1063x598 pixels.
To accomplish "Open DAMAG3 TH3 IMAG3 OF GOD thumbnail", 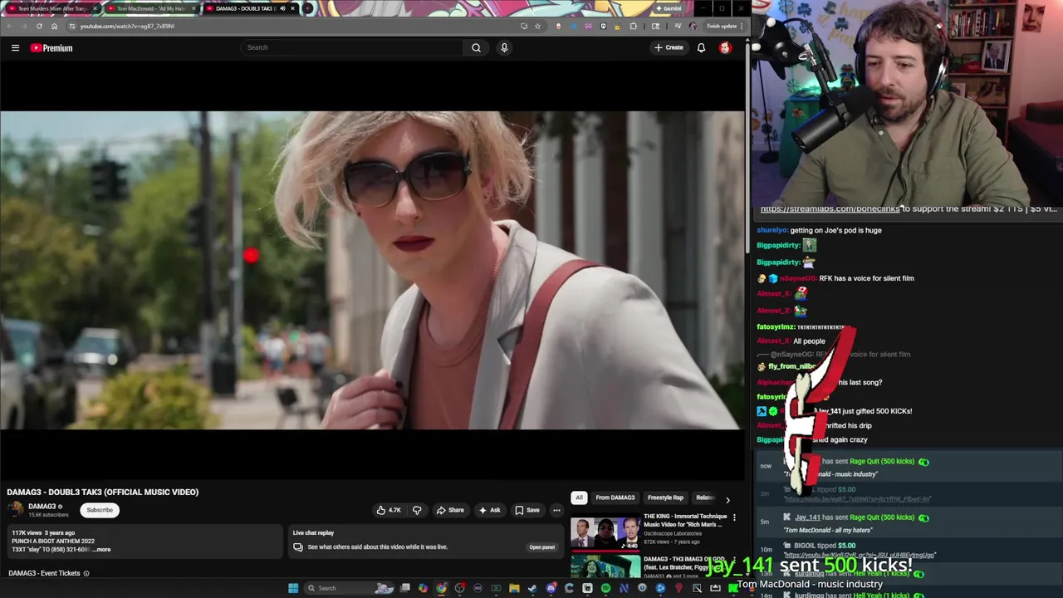I will 605,566.
